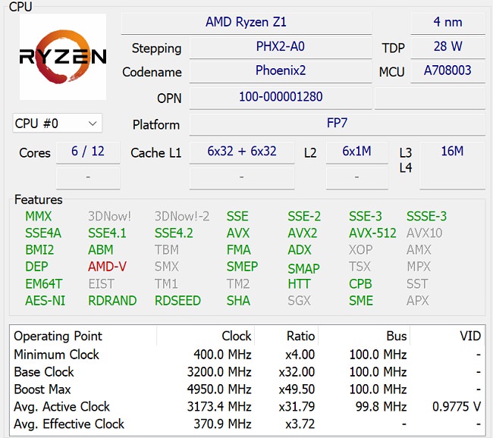Click the Operating Point column header

tap(58, 336)
